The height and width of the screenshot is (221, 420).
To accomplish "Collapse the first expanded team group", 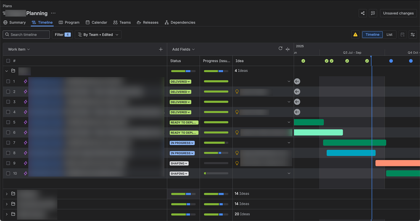I will point(6,71).
